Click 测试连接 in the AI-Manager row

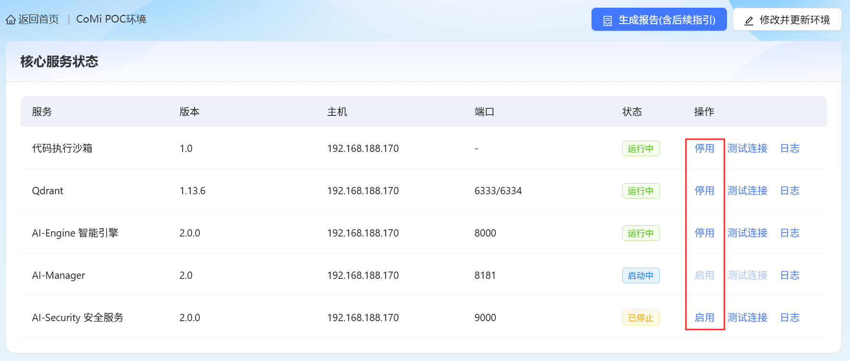pyautogui.click(x=747, y=275)
